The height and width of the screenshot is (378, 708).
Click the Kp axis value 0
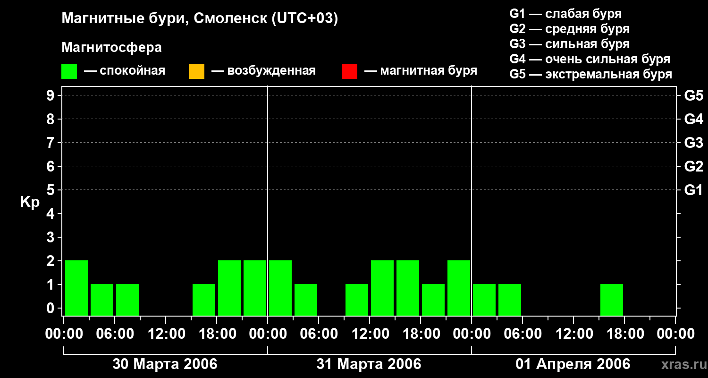(51, 308)
